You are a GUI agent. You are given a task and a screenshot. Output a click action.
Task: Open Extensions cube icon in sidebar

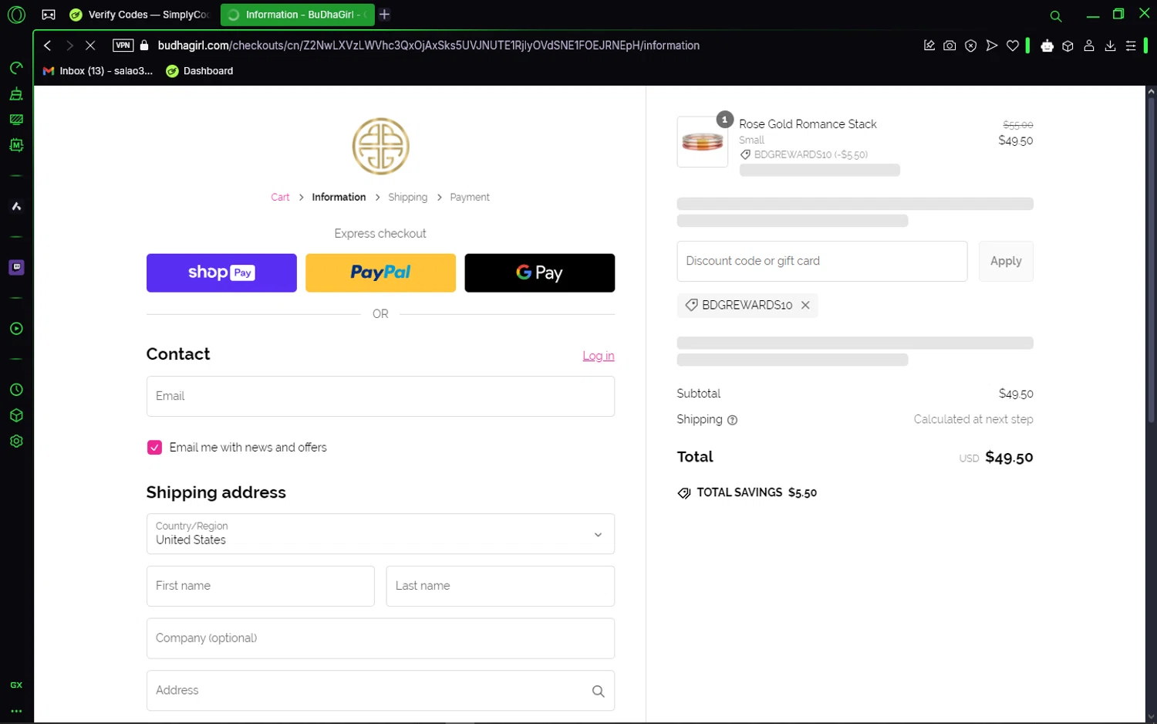tap(16, 415)
